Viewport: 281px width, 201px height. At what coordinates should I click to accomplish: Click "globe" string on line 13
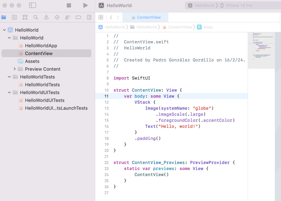pyautogui.click(x=202, y=108)
